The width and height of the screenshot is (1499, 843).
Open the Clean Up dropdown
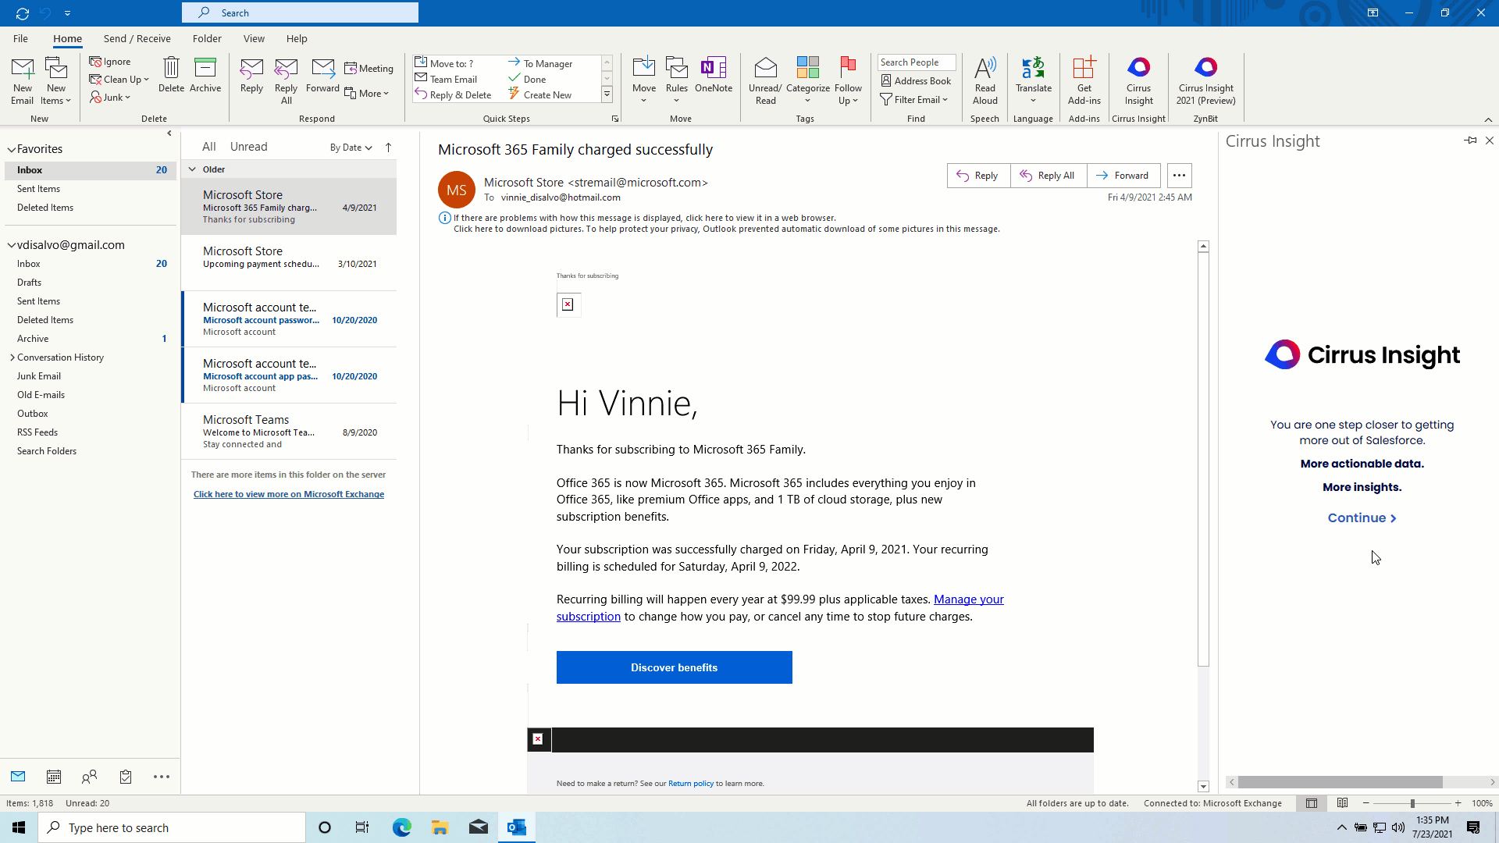pyautogui.click(x=119, y=80)
